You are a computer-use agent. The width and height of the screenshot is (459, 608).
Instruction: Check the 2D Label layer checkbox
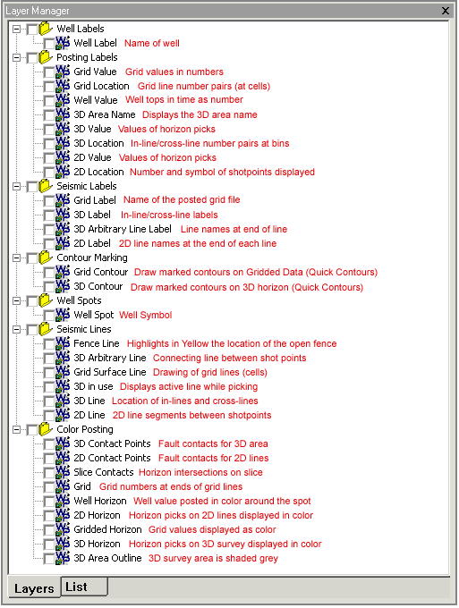(x=49, y=244)
